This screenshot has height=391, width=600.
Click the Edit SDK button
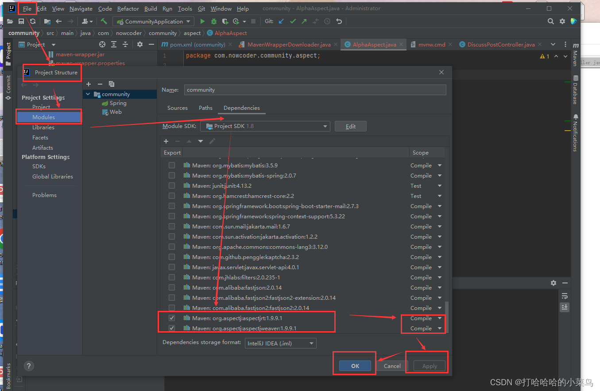coord(351,126)
